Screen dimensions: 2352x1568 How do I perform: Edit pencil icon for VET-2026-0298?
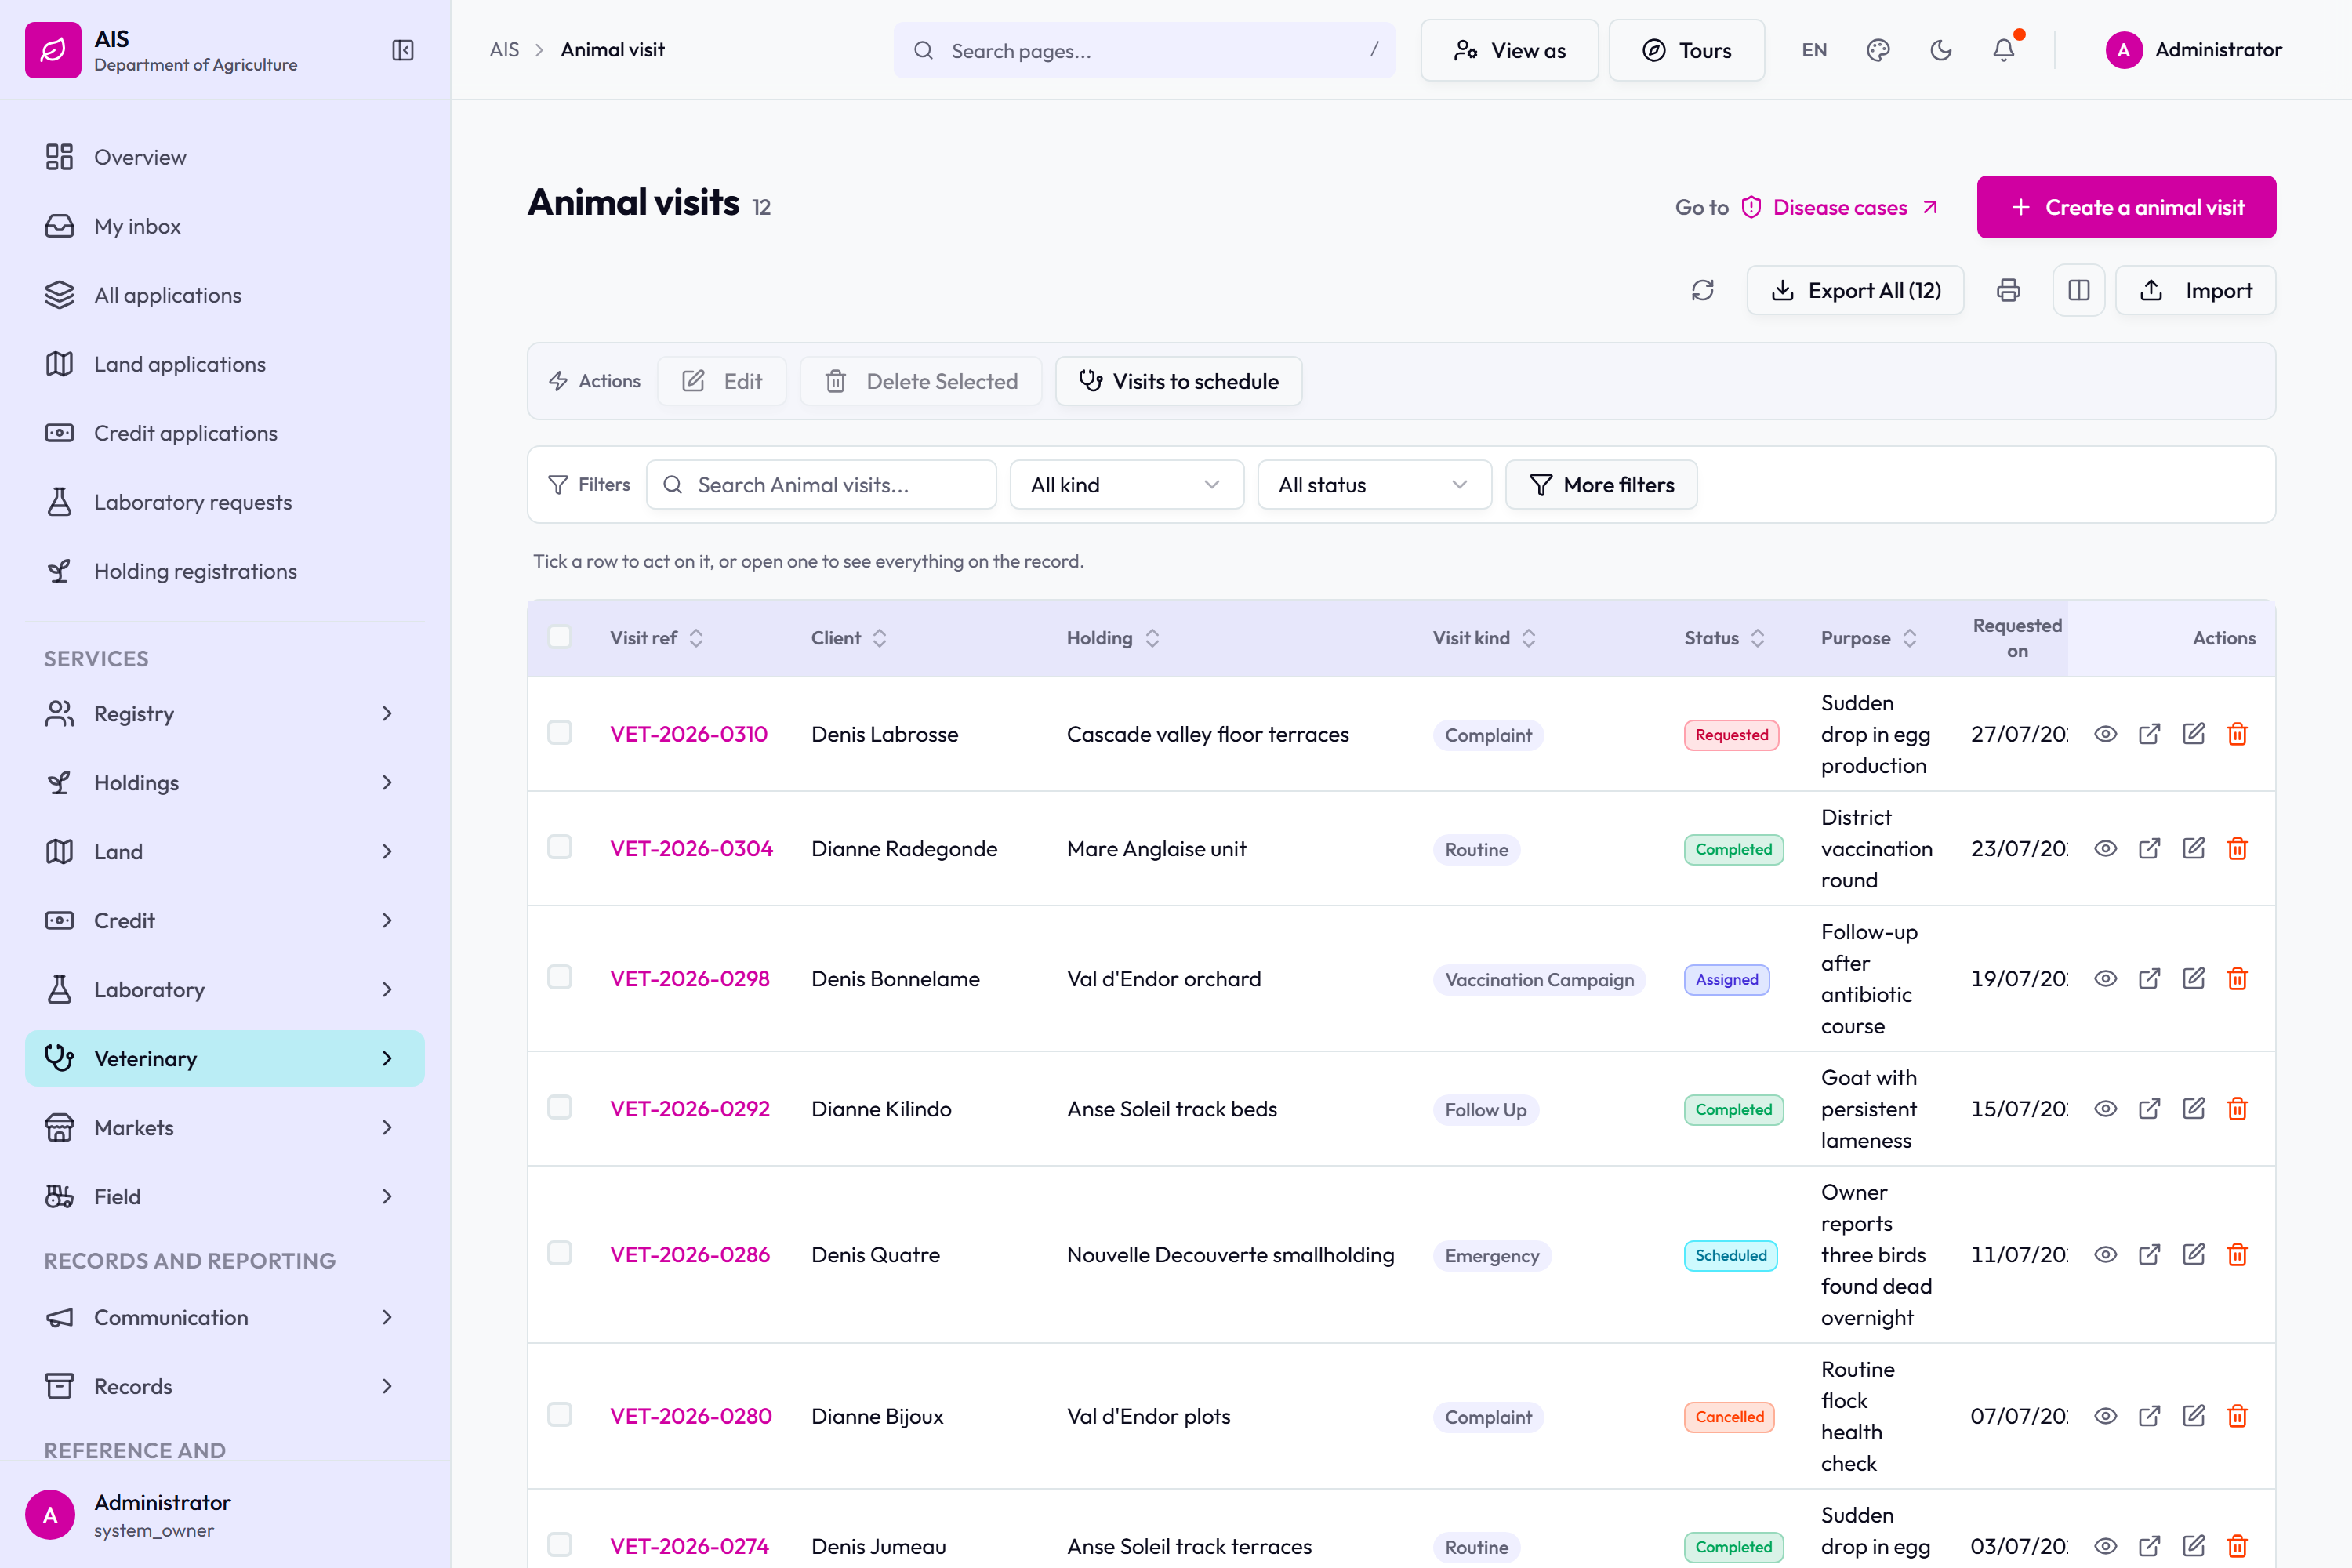tap(2193, 978)
